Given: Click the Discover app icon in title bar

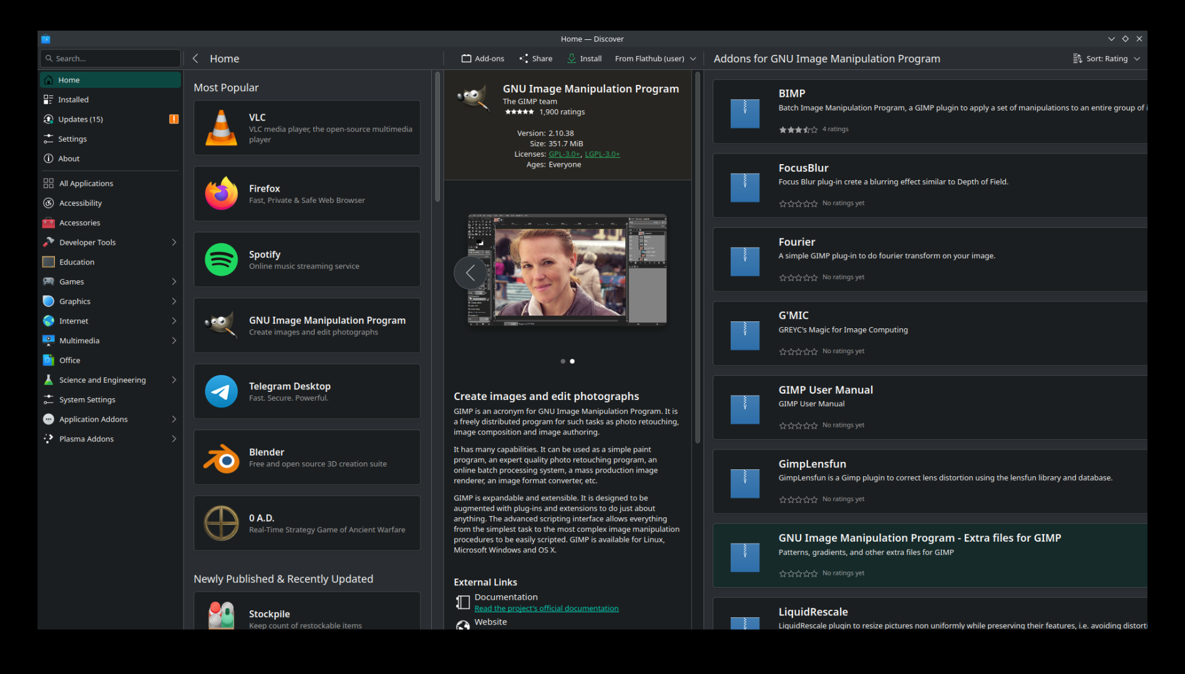Looking at the screenshot, I should [x=46, y=39].
